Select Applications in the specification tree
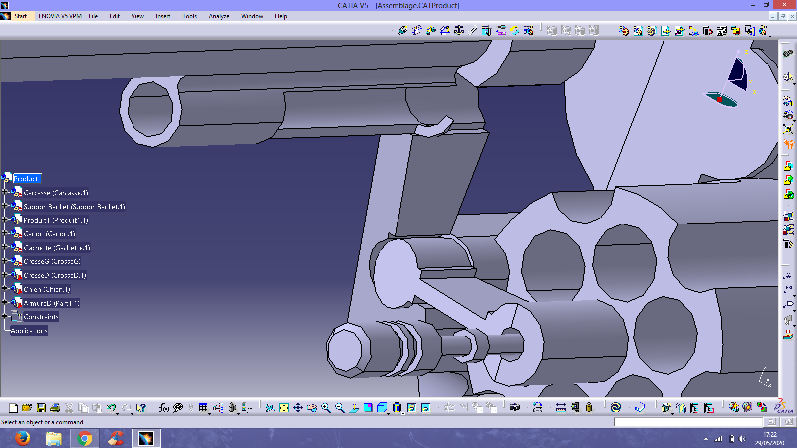 point(29,331)
